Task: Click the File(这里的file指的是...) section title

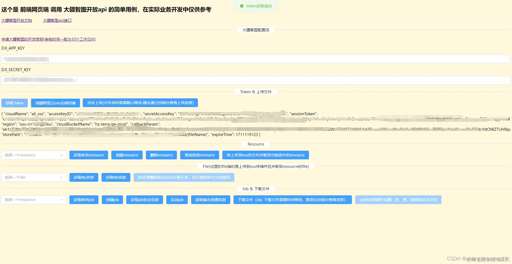Action: coord(256,166)
